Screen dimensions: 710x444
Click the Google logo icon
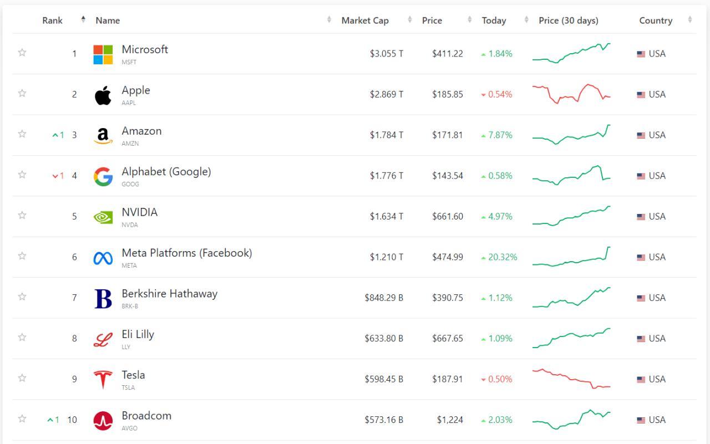(x=103, y=176)
